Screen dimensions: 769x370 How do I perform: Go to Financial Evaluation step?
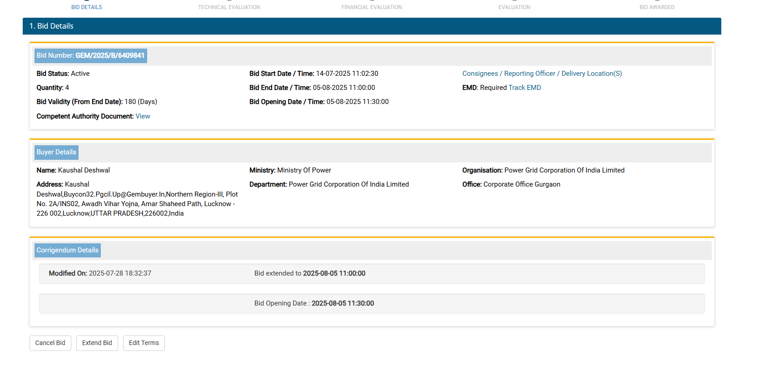(372, 7)
